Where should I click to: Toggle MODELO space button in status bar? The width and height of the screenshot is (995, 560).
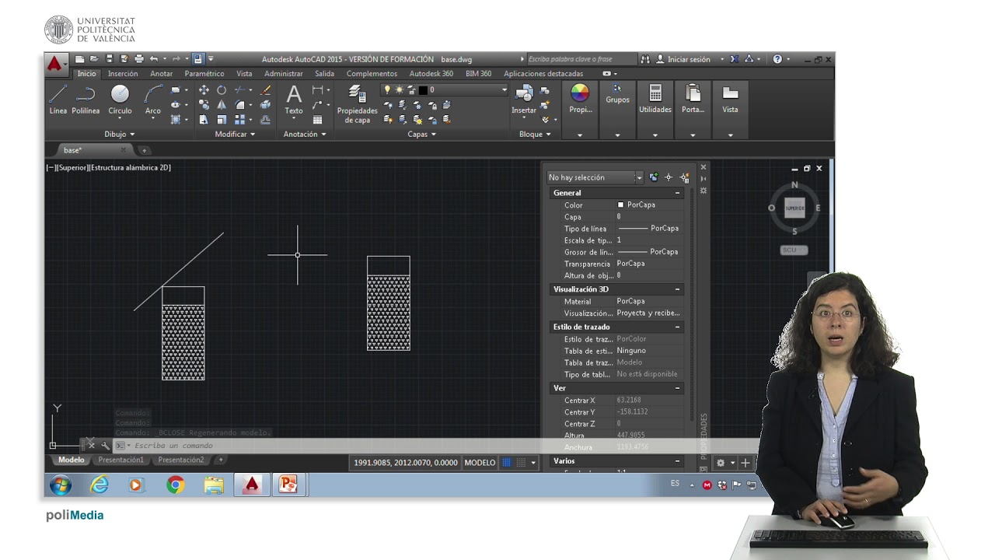(x=480, y=463)
